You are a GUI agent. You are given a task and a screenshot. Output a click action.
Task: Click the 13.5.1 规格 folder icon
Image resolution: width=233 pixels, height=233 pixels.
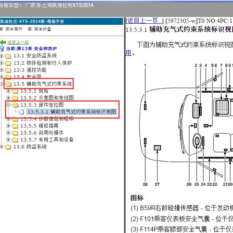[x=15, y=91]
